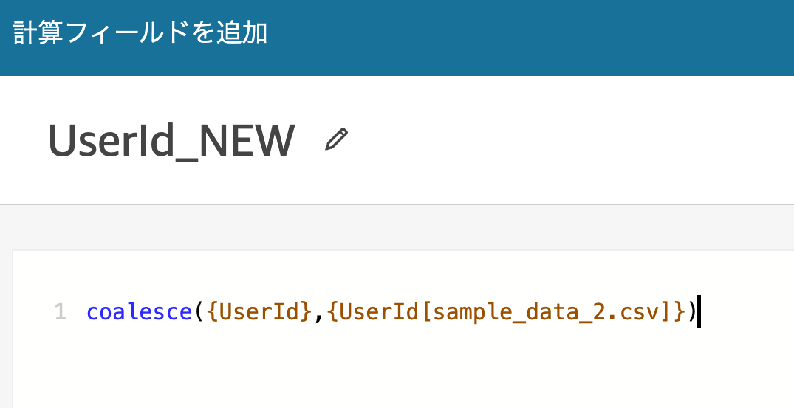Click the 計算フィールドを追加 header title
Viewport: 794px width, 408px height.
coord(140,33)
